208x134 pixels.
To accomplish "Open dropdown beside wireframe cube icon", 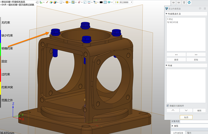I will (x=64, y=2).
